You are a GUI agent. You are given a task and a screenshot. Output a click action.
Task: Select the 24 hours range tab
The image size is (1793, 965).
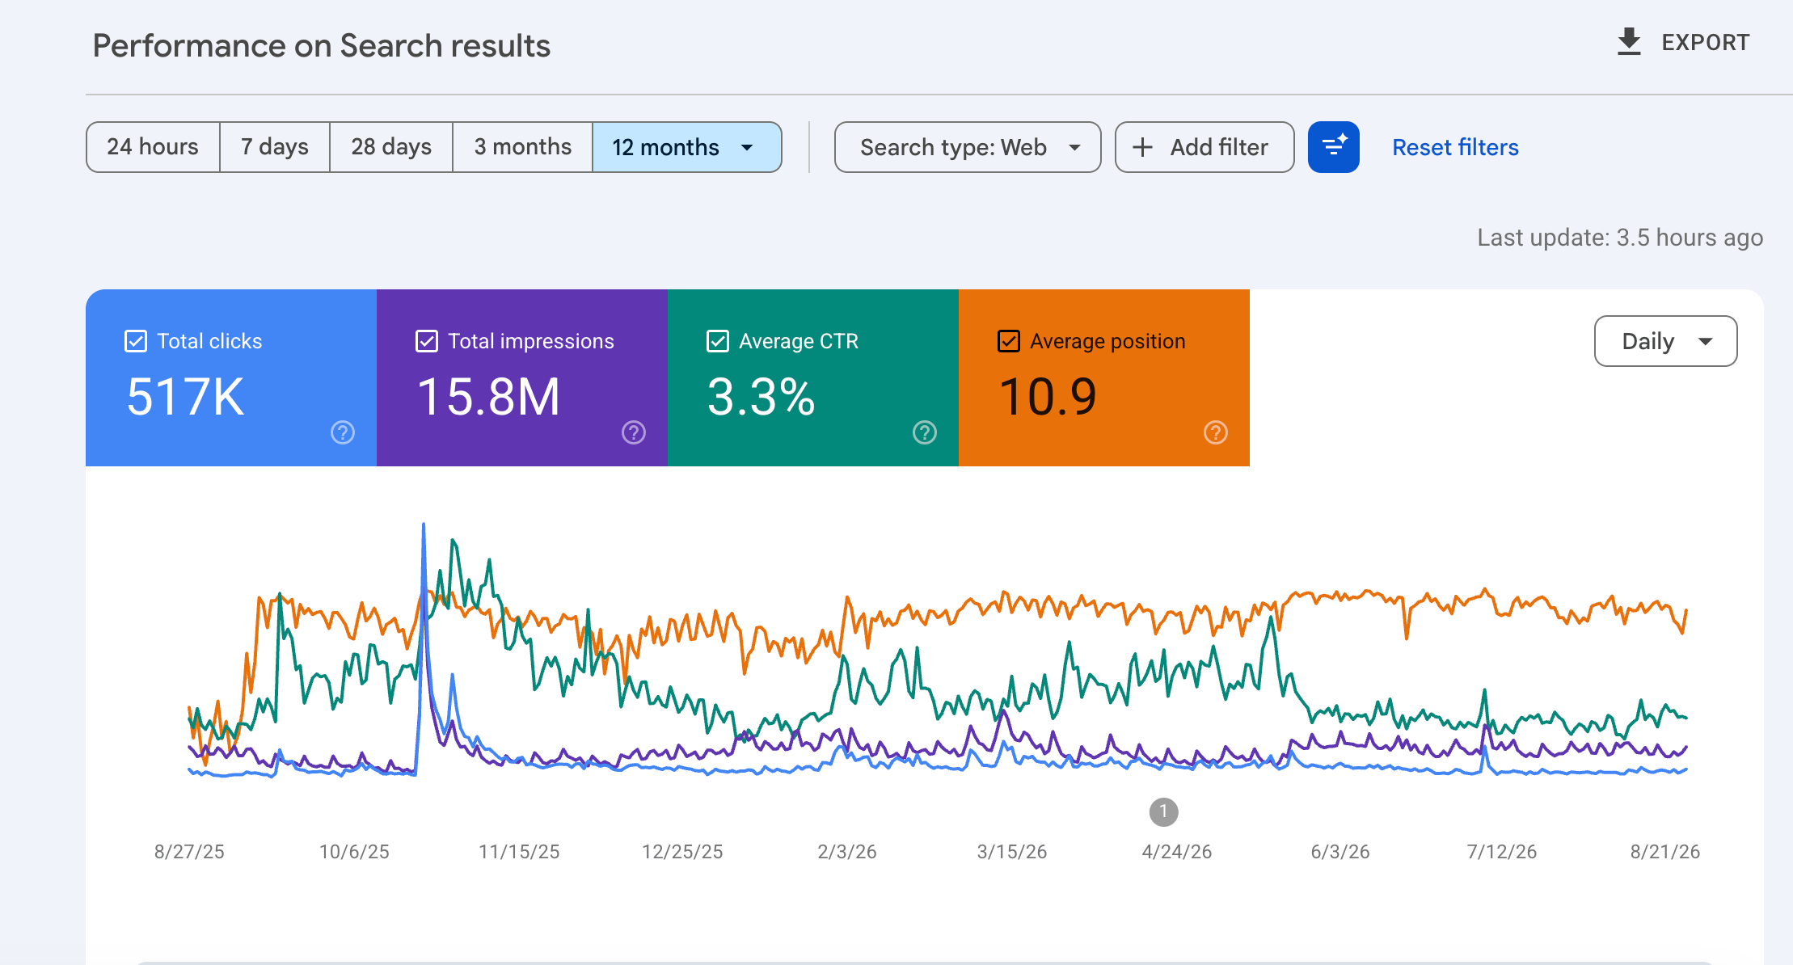pyautogui.click(x=153, y=147)
